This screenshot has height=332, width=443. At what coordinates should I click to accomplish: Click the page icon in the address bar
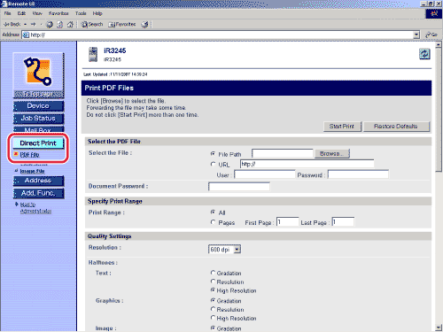(x=26, y=35)
